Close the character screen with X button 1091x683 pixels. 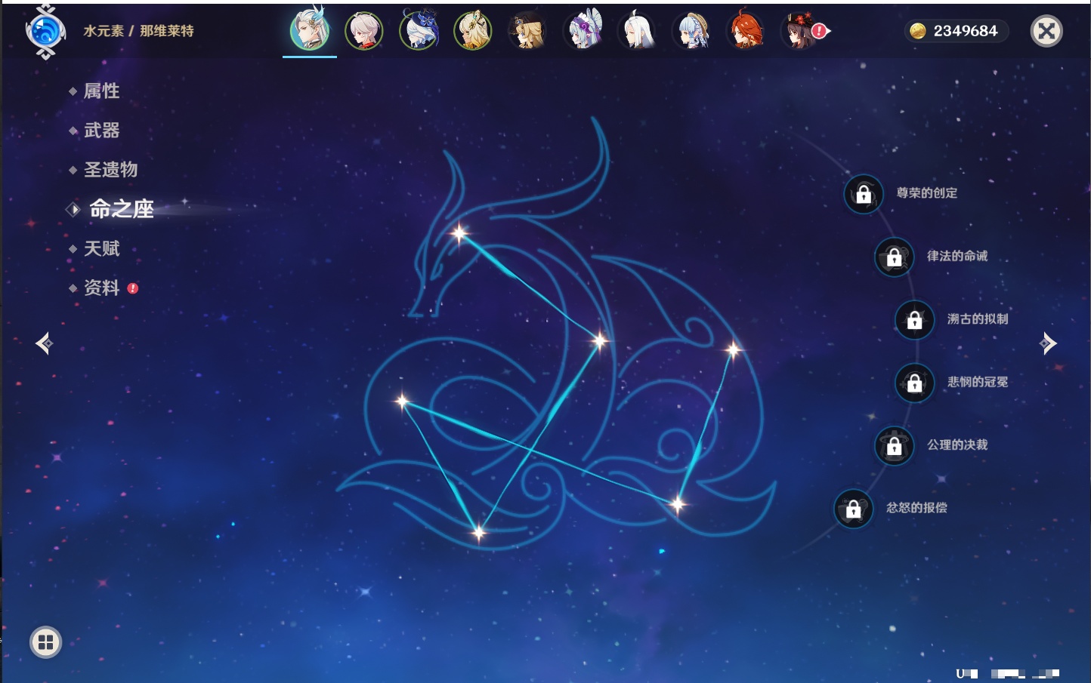[x=1046, y=31]
